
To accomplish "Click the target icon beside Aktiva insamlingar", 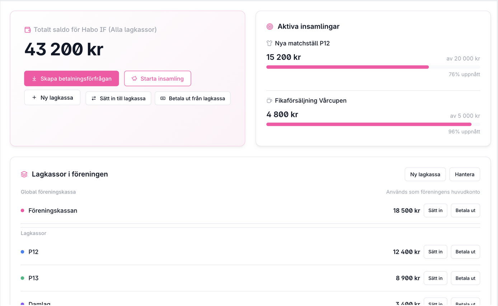I will pyautogui.click(x=269, y=26).
